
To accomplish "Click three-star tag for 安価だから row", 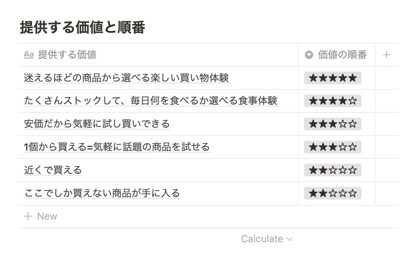I will [x=333, y=124].
